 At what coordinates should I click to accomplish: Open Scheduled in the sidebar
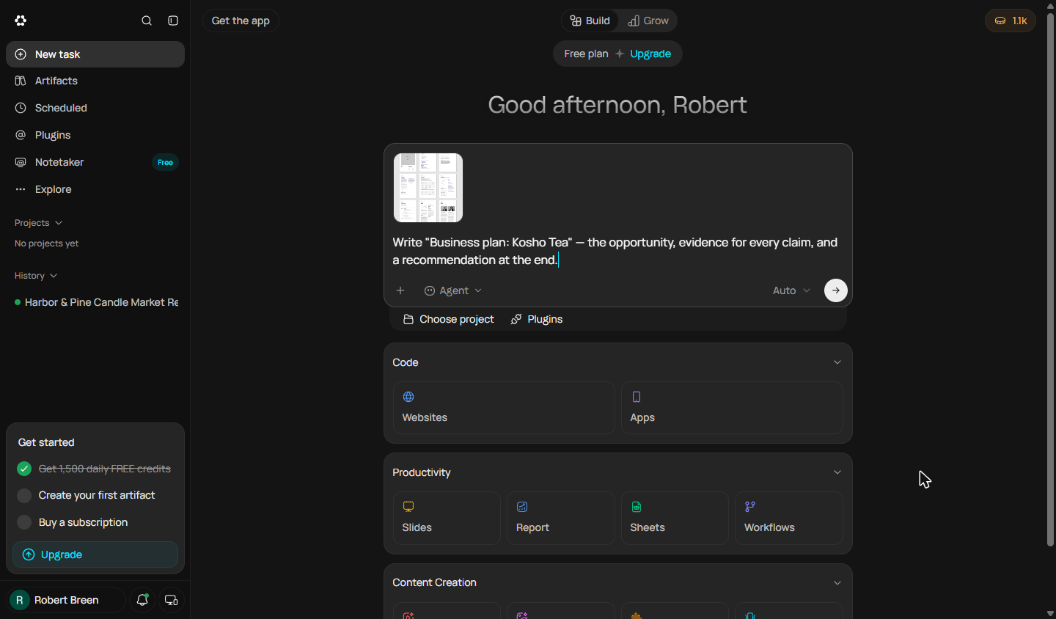pyautogui.click(x=95, y=108)
